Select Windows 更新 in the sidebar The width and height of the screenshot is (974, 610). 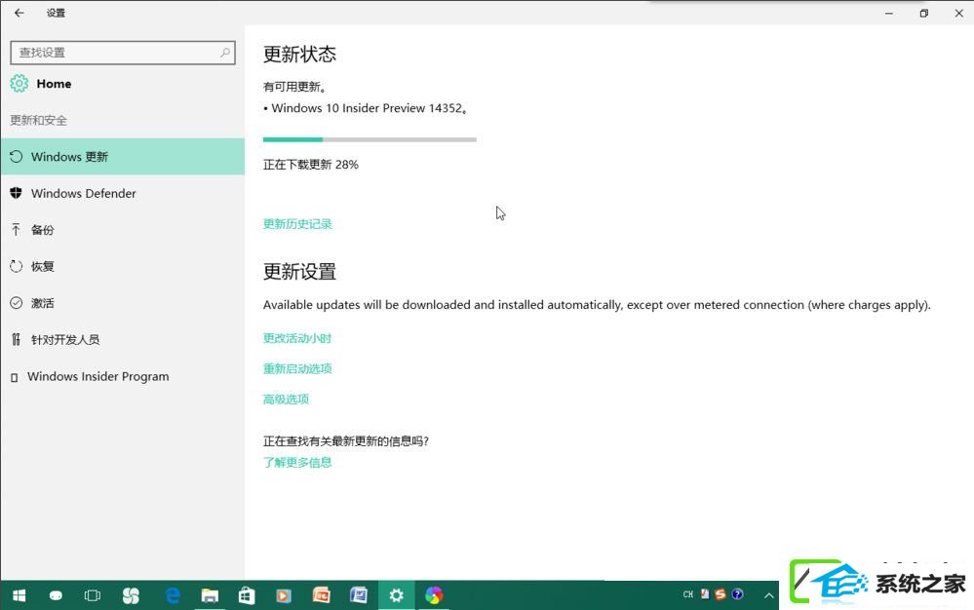[x=123, y=156]
